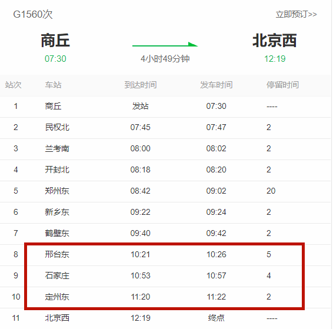Click departure time 11:22 for 定州东
Viewport: 333px width, 329px height.
click(x=217, y=297)
